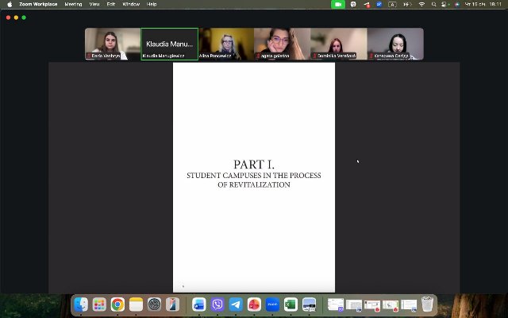Open Microsoft Outlook from the dock
The height and width of the screenshot is (318, 508).
[x=199, y=304]
